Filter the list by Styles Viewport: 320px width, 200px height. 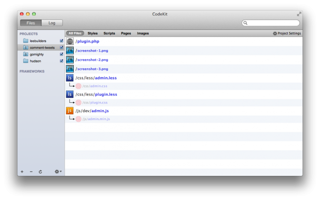[92, 33]
